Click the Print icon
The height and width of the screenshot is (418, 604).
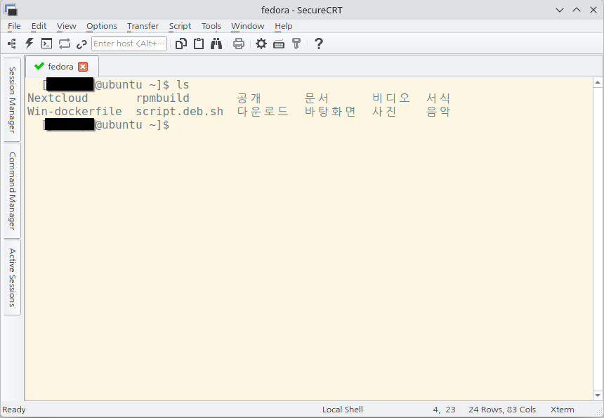[x=239, y=44]
